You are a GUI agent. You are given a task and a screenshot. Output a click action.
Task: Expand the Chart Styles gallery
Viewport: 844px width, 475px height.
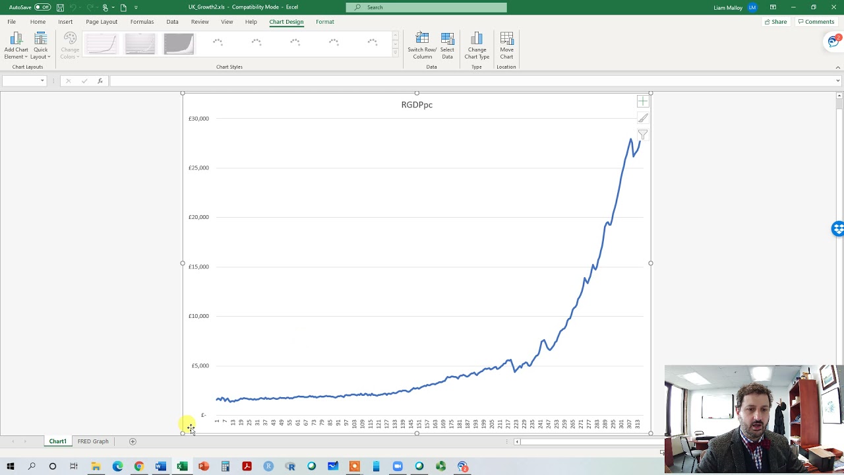(x=396, y=53)
